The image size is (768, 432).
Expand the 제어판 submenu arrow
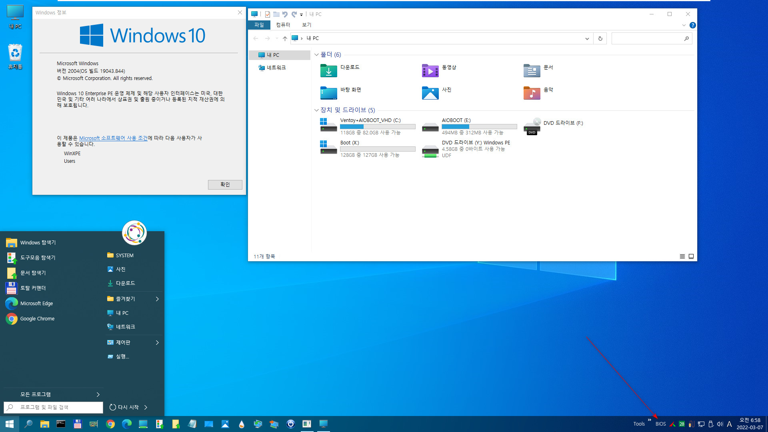click(157, 342)
